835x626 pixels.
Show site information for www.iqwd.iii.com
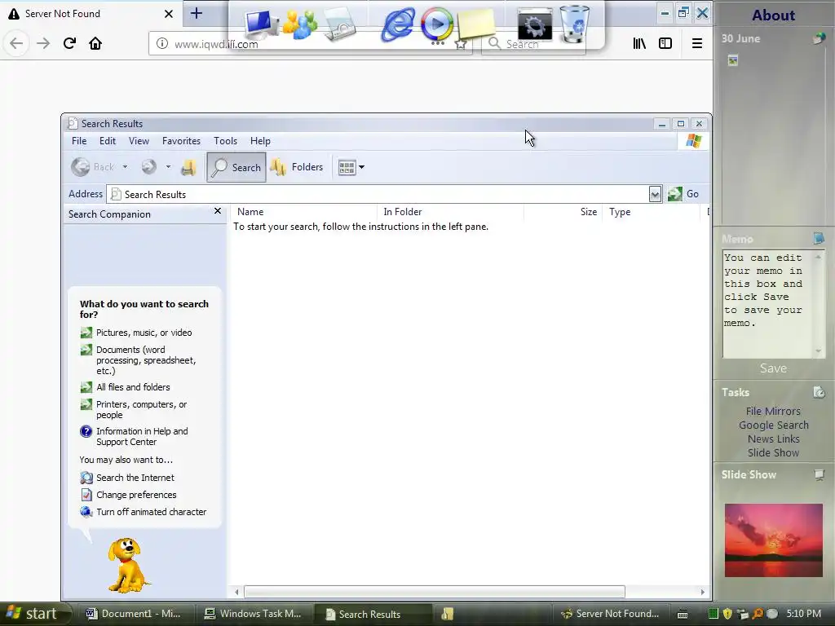162,44
